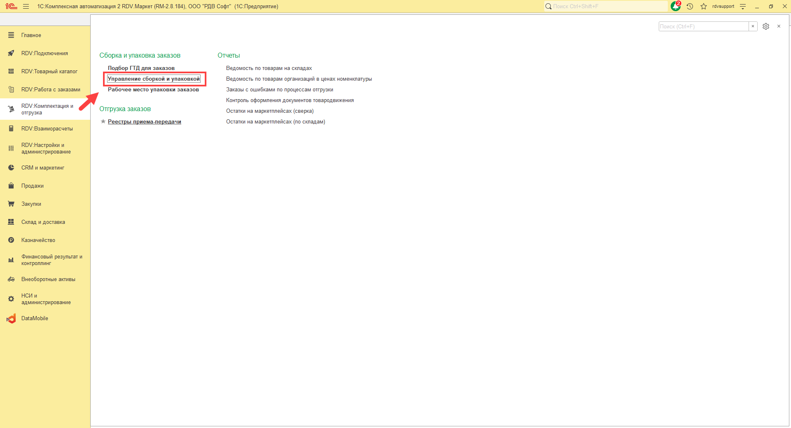791x428 pixels.
Task: Open Остатки на маркетплейсах (по складам) report
Action: coord(276,122)
